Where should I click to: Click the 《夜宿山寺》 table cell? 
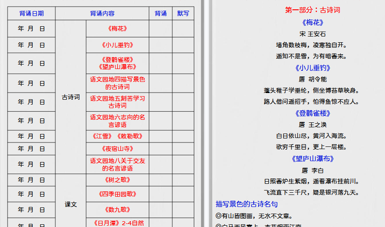point(117,149)
